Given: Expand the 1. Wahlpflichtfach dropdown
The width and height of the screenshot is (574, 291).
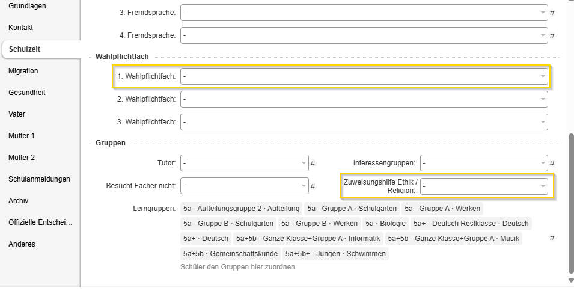Looking at the screenshot, I should pyautogui.click(x=364, y=76).
